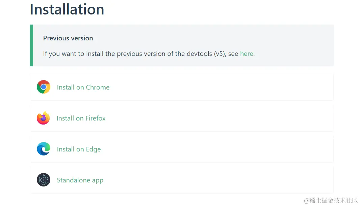
Task: Choose the "Install on Edge" link
Action: click(x=79, y=149)
